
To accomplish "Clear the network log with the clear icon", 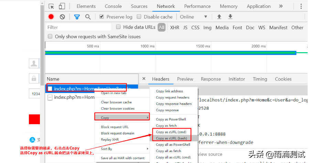I will [62, 17].
